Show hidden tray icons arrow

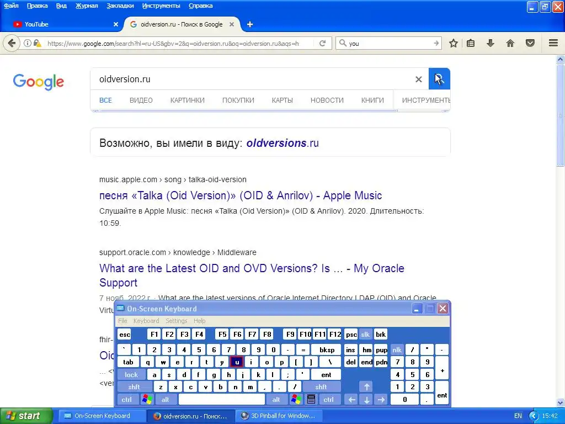click(x=534, y=416)
